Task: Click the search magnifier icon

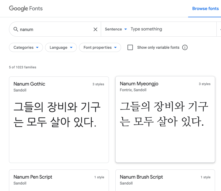Action: (16, 29)
